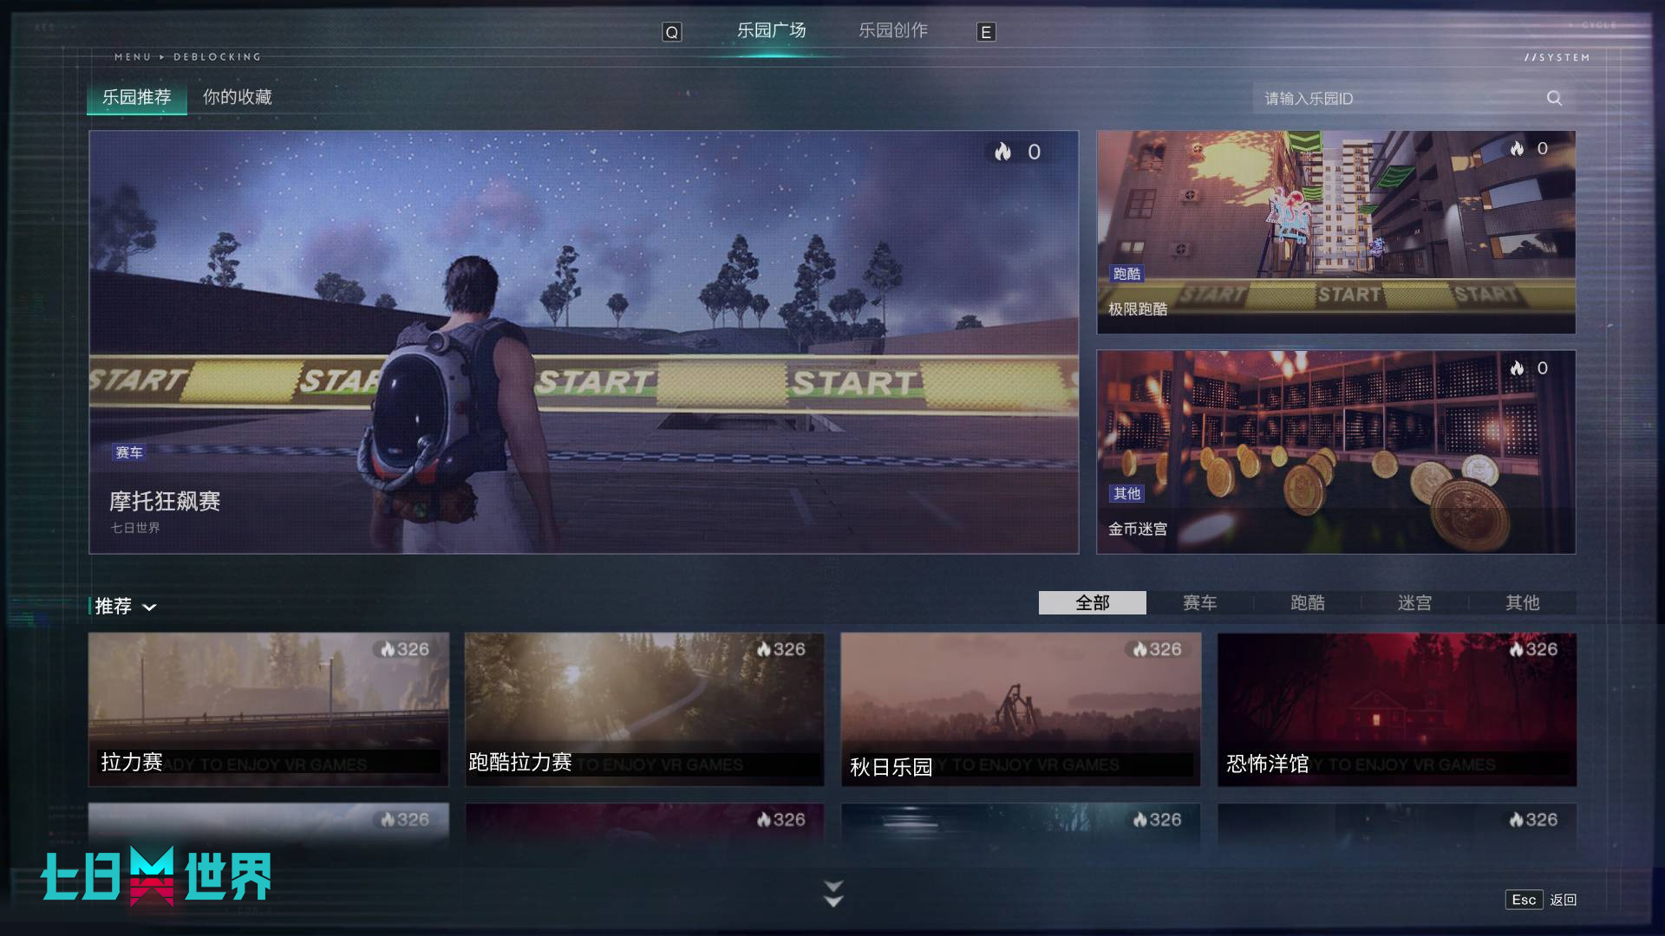Select the 赛车 category filter
Viewport: 1665px width, 936px height.
[x=1199, y=603]
